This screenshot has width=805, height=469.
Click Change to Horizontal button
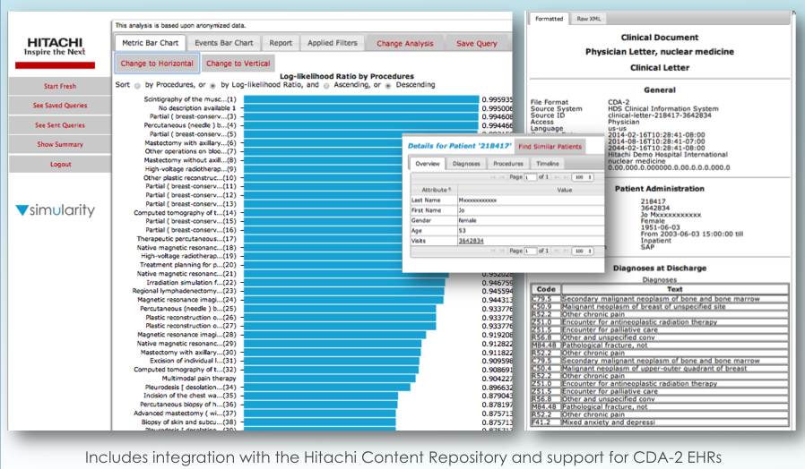point(157,63)
